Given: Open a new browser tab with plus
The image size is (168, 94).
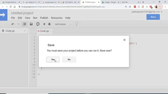Looking at the screenshot, I should coord(143,2).
